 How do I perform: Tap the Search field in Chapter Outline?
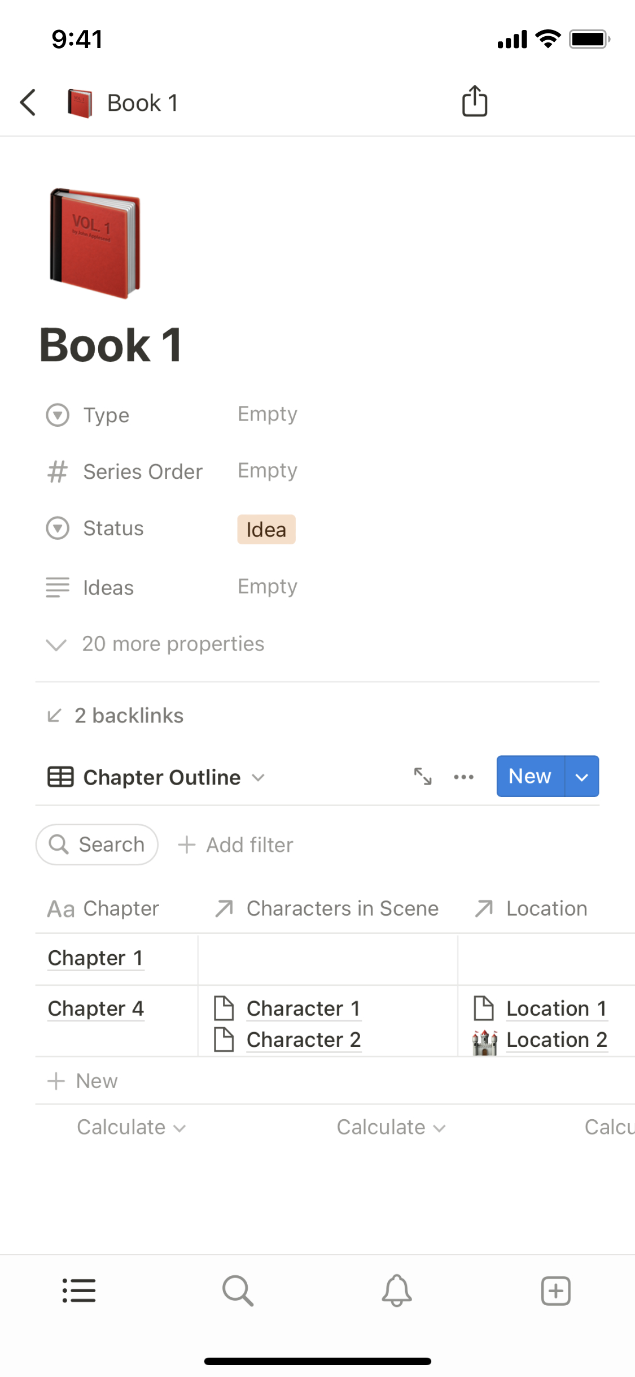point(97,845)
